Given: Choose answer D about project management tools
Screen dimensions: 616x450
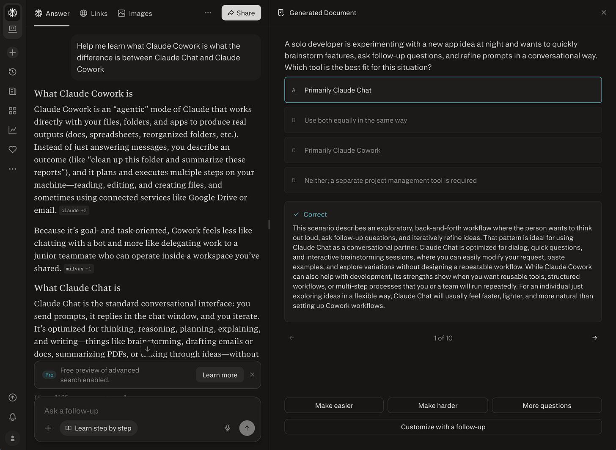Looking at the screenshot, I should click(x=443, y=180).
